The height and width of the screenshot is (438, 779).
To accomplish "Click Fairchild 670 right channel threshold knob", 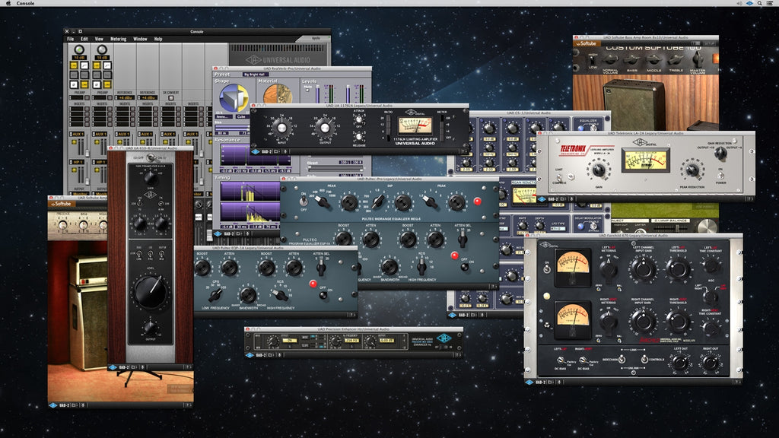I will click(678, 322).
